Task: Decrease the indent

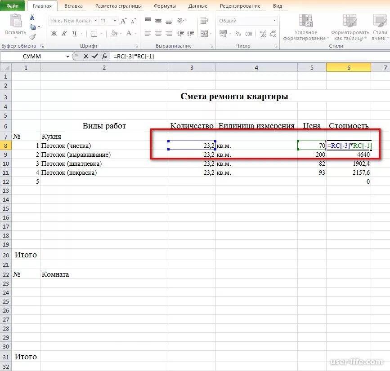Action: (180, 33)
